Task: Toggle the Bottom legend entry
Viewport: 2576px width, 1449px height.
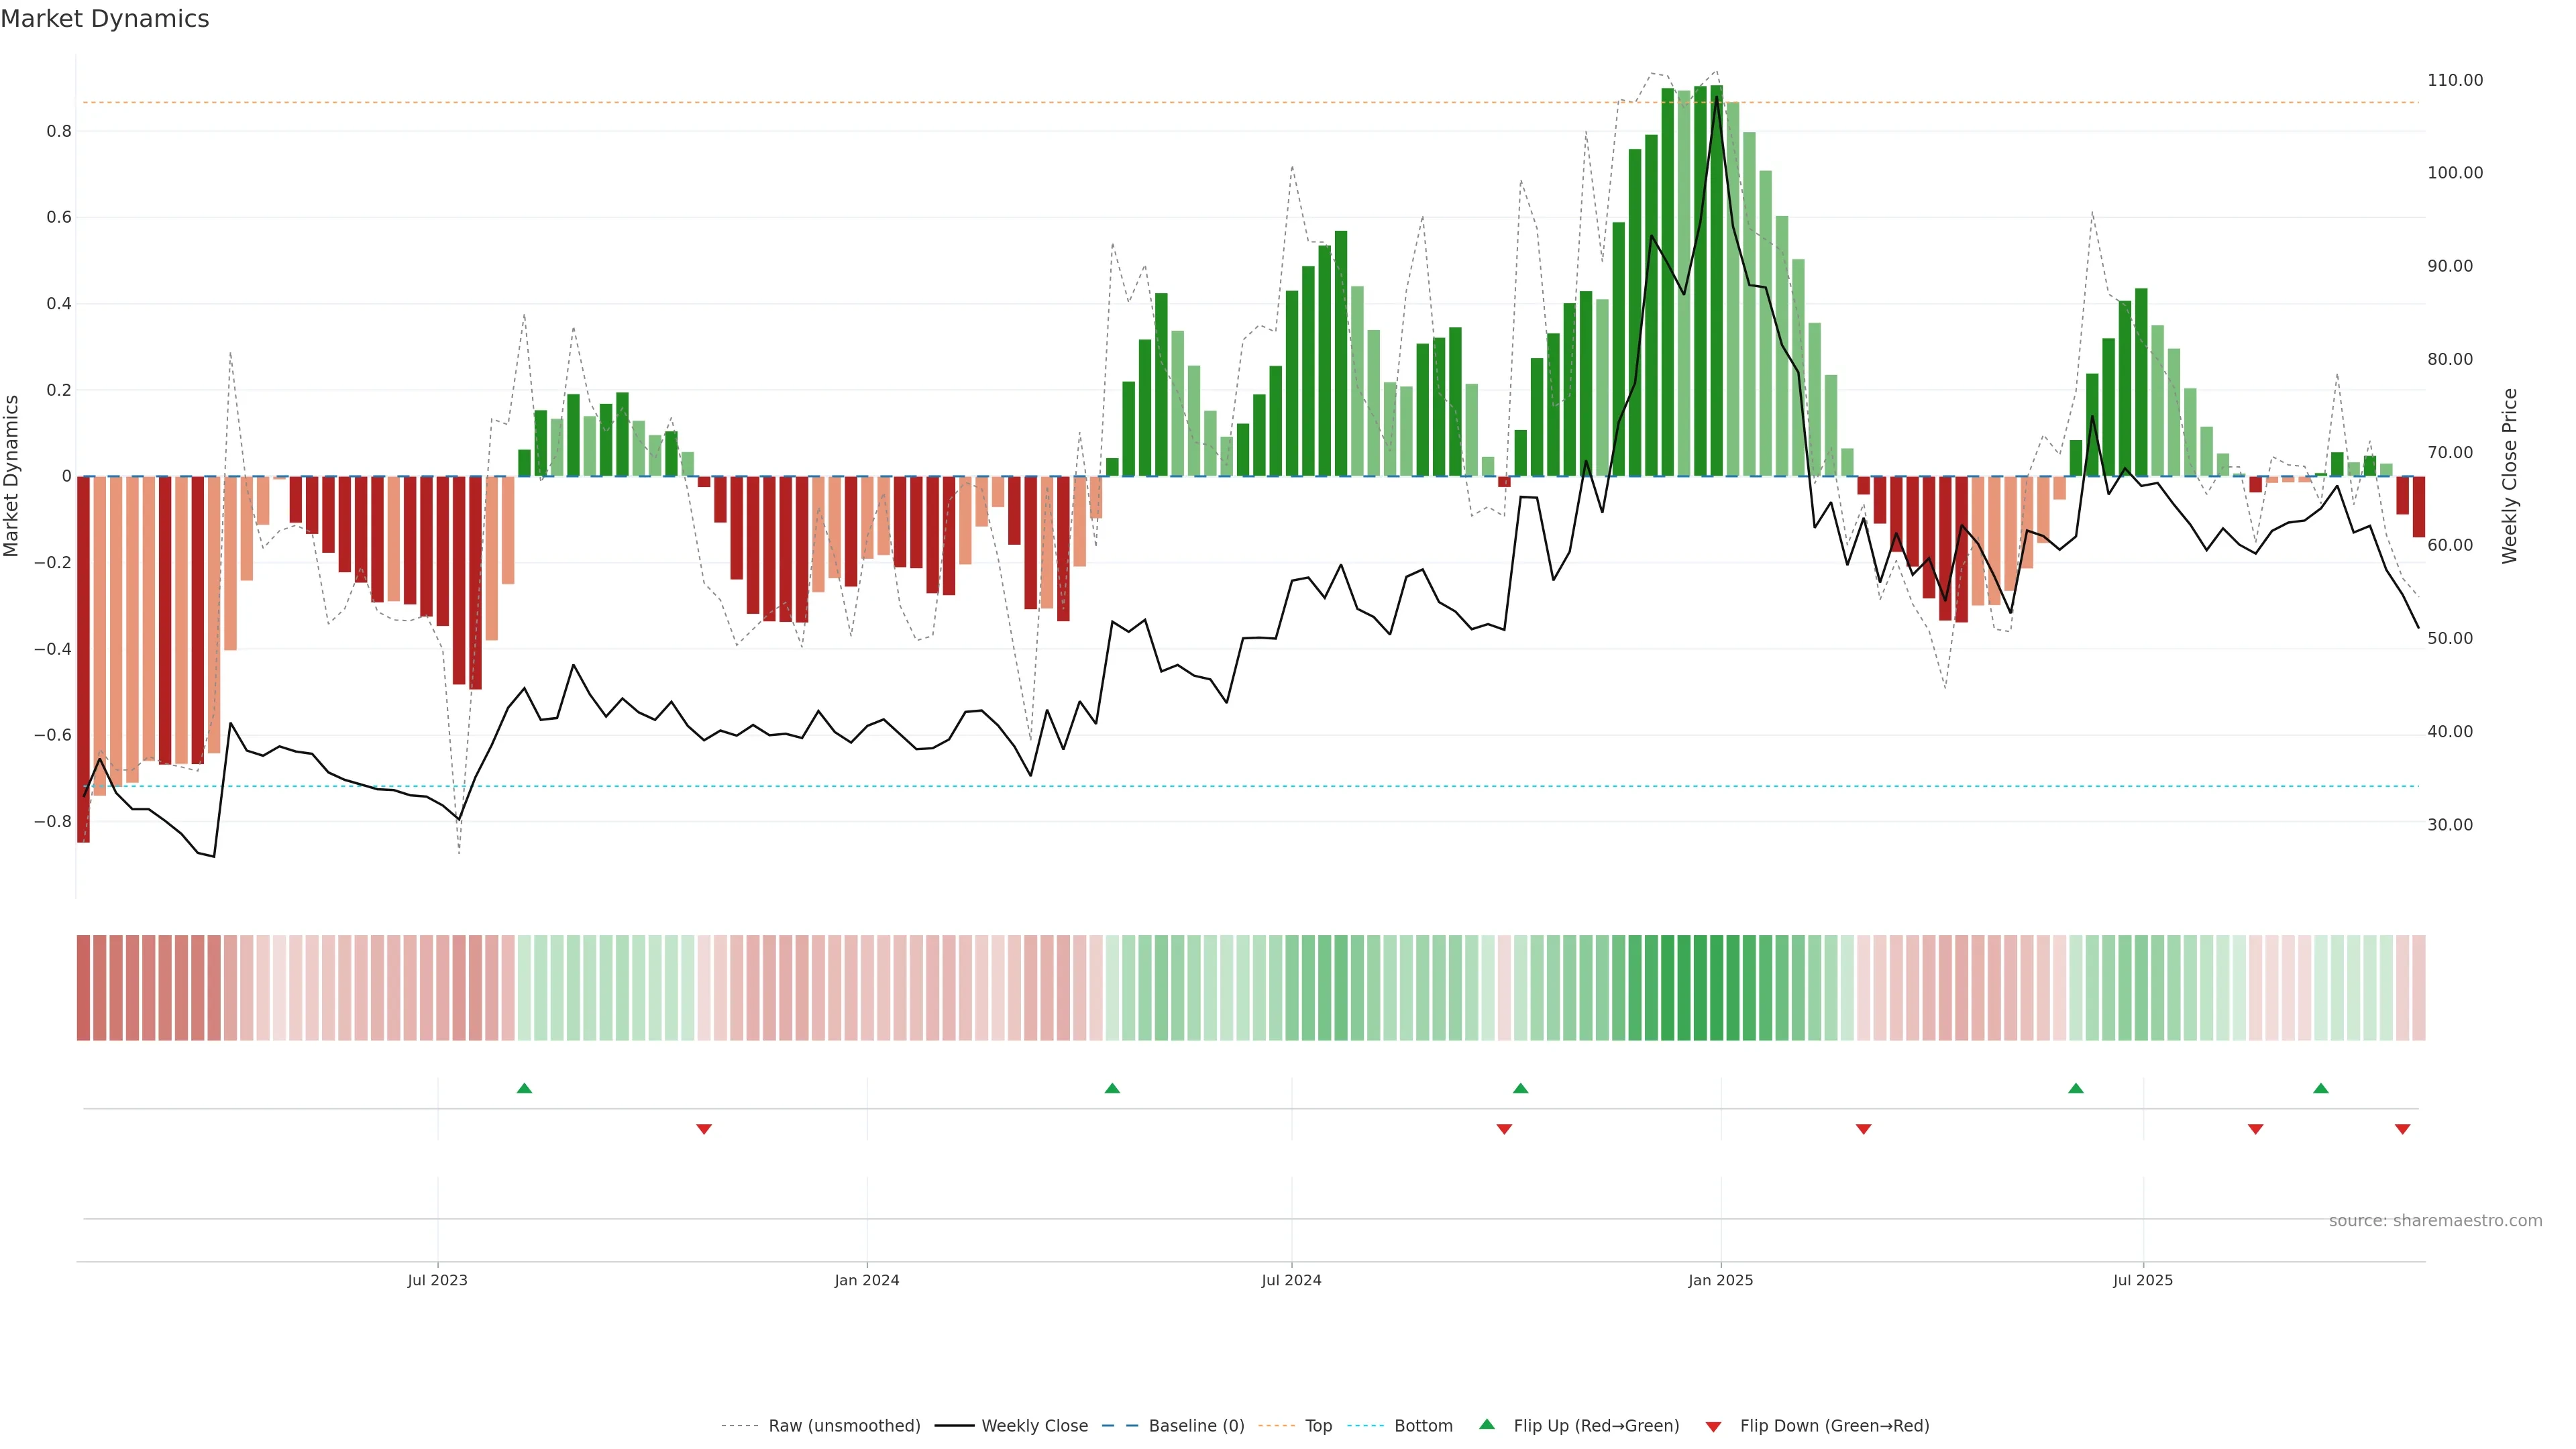Action: point(1423,1426)
